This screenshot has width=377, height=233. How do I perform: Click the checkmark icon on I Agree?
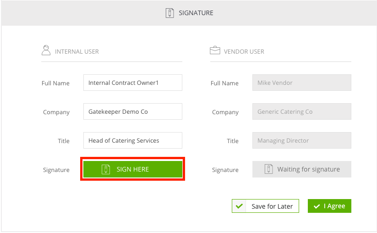(x=317, y=206)
